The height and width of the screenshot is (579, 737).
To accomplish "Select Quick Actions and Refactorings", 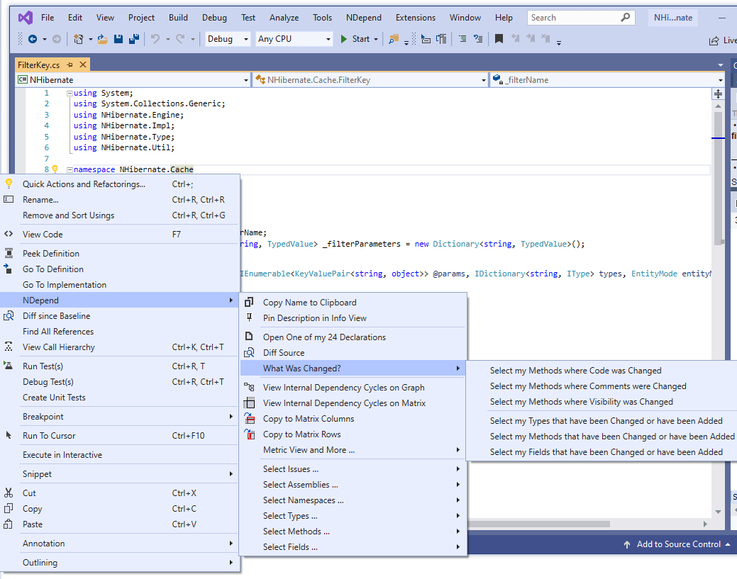I will (121, 184).
